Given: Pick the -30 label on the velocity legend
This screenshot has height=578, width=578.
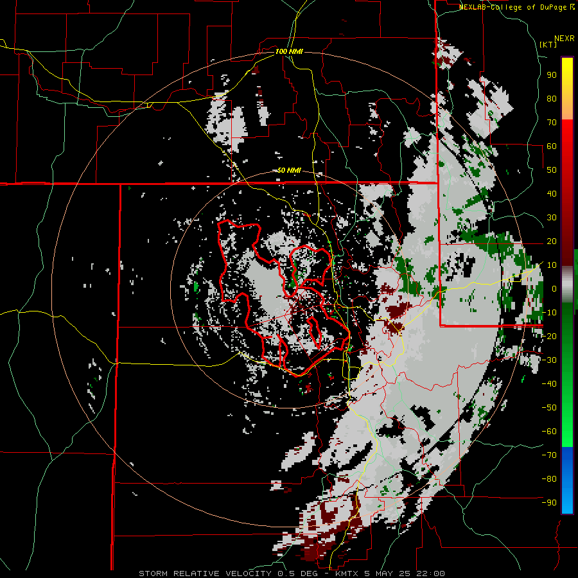Looking at the screenshot, I should click(x=549, y=360).
